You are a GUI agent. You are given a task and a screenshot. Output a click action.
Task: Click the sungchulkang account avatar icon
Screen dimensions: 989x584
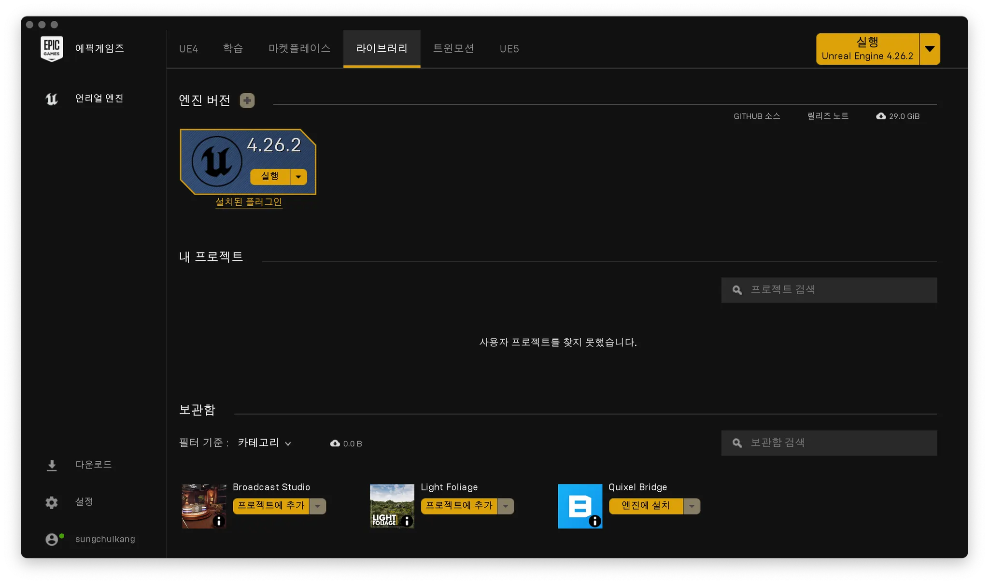[x=52, y=539]
